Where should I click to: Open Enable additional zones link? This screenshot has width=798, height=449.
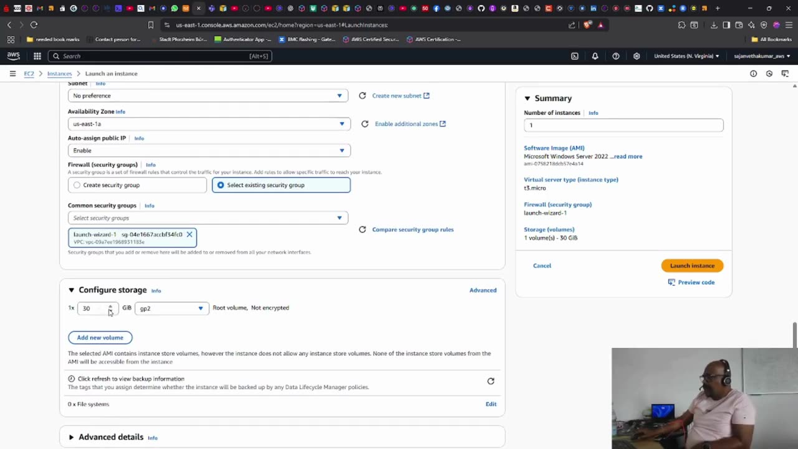[x=410, y=123]
